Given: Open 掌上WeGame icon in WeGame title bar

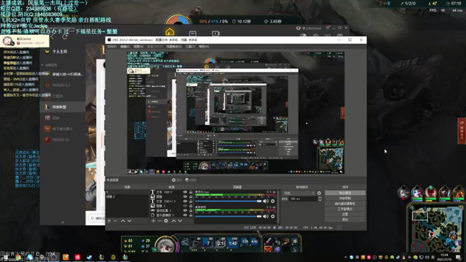Looking at the screenshot, I should coord(298,28).
